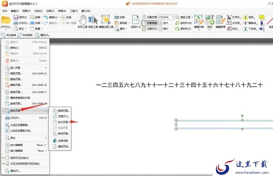The image size is (273, 176).
Task: Open the Tools (工具) menu
Action: pos(74,11)
